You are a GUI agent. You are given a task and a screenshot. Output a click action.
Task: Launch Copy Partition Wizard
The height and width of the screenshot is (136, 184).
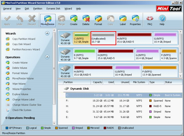pos(24,39)
